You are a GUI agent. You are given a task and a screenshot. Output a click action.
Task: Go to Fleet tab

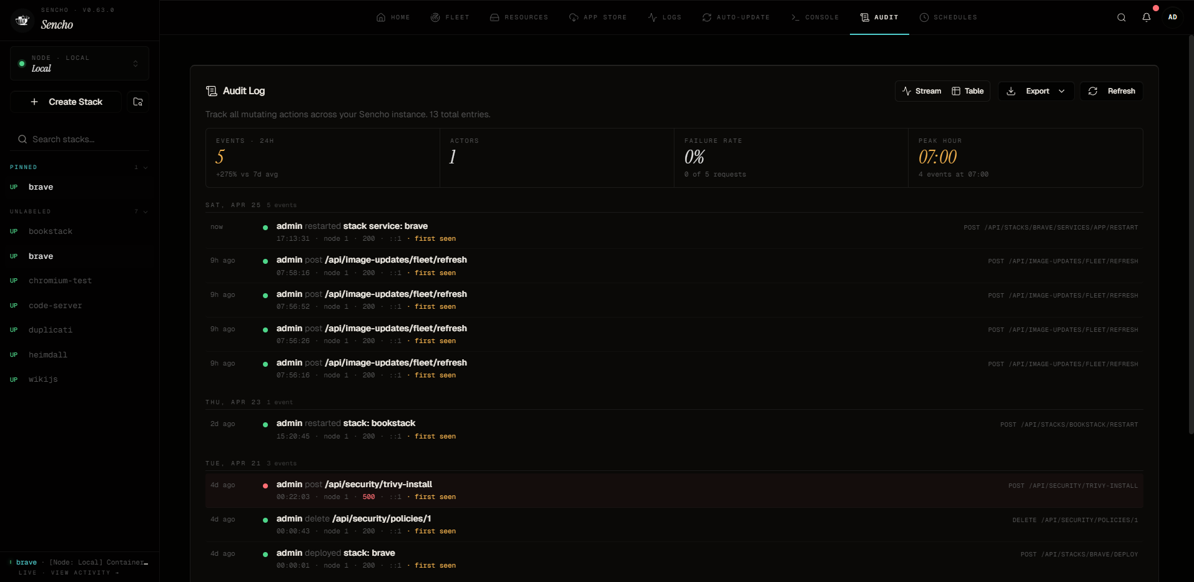(x=450, y=17)
